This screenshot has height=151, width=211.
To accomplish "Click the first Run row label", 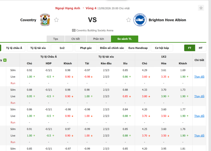I will tap(13, 83).
